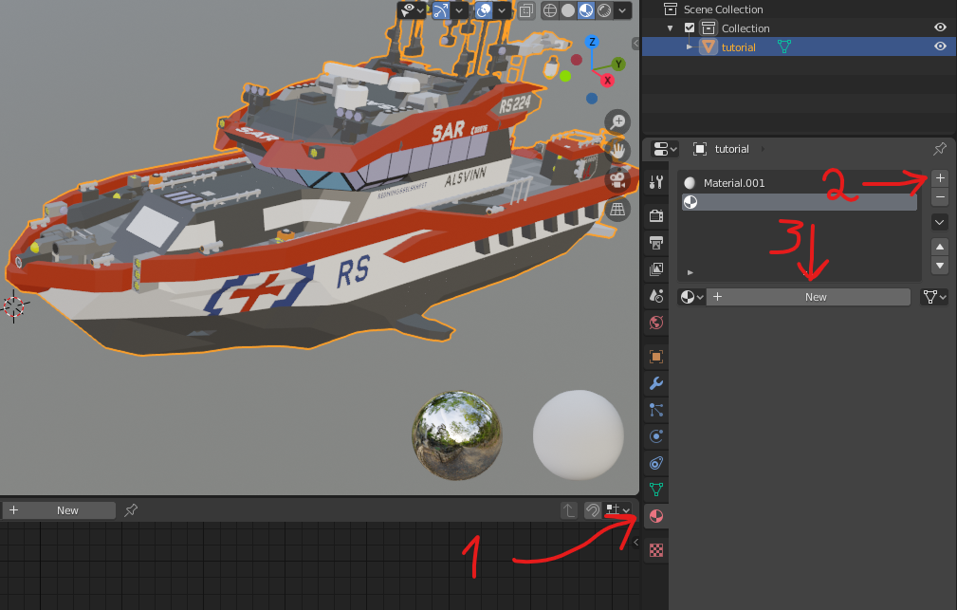Viewport: 957px width, 610px height.
Task: Select the empty material slot
Action: [x=800, y=202]
